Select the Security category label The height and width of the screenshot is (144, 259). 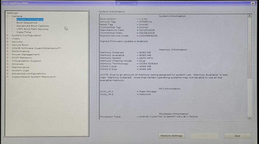(17, 42)
